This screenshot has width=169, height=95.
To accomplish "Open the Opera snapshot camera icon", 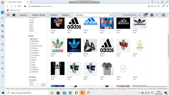I will (x=149, y=6).
